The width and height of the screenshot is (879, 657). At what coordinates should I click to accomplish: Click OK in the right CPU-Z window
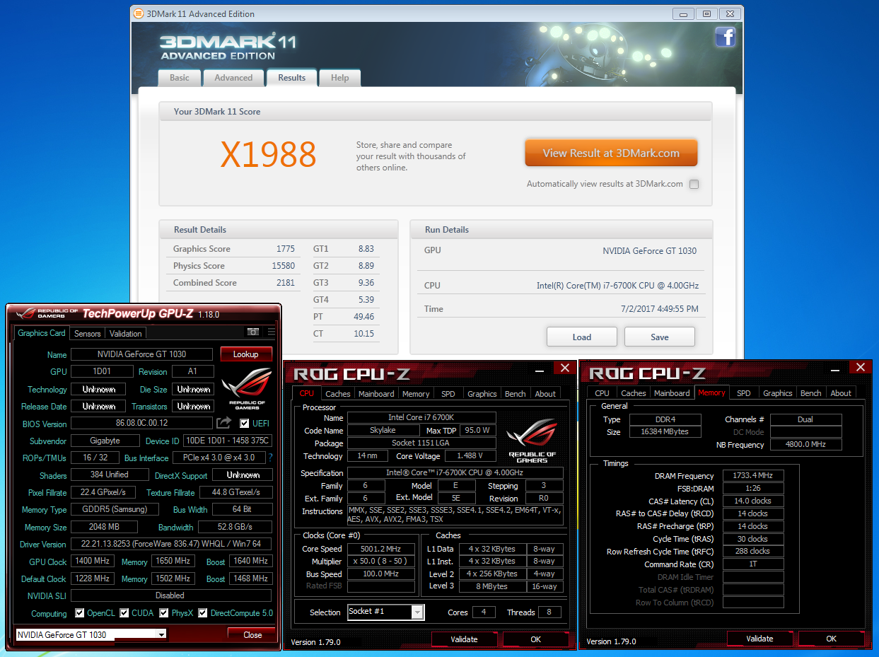pos(832,639)
